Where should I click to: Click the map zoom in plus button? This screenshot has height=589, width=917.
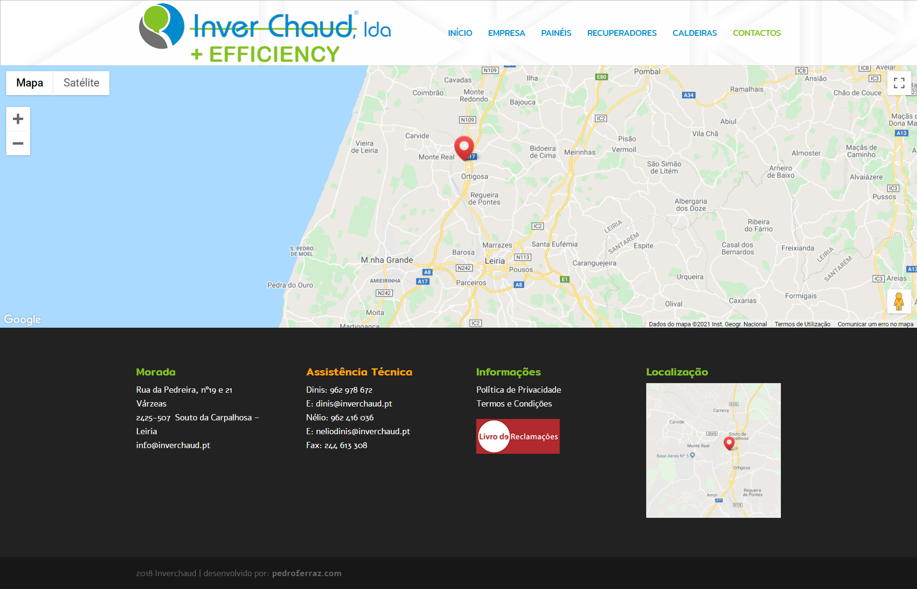coord(18,119)
